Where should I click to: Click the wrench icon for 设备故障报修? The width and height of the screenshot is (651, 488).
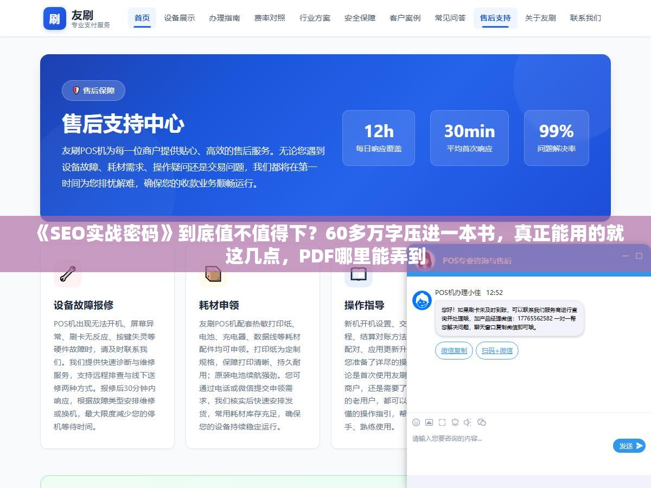tap(68, 273)
